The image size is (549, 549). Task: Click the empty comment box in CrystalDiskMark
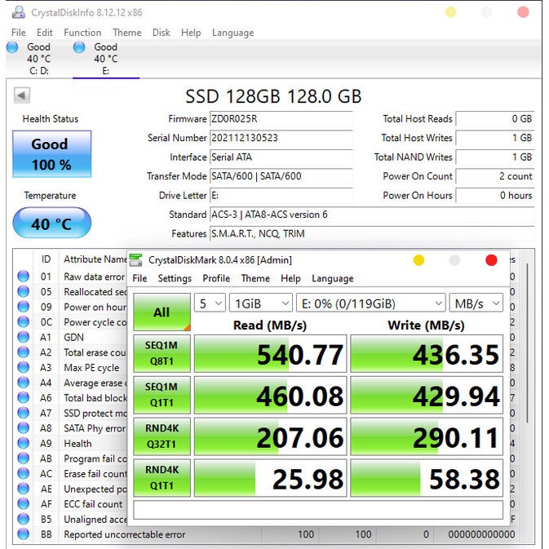pyautogui.click(x=318, y=509)
